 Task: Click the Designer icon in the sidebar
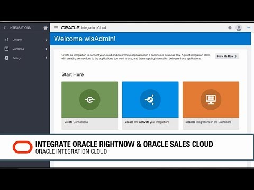coord(6,40)
